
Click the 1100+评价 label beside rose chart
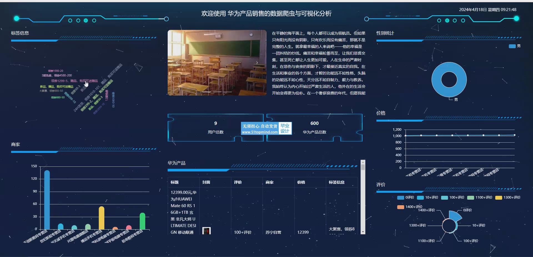click(x=426, y=241)
